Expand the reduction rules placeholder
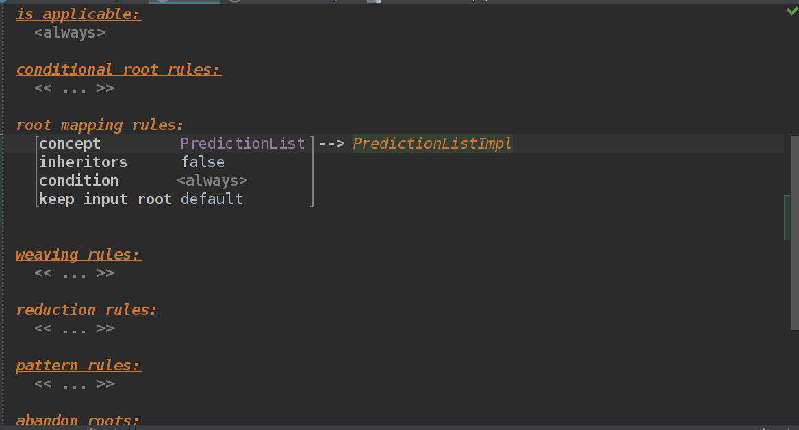This screenshot has height=430, width=799. (74, 329)
